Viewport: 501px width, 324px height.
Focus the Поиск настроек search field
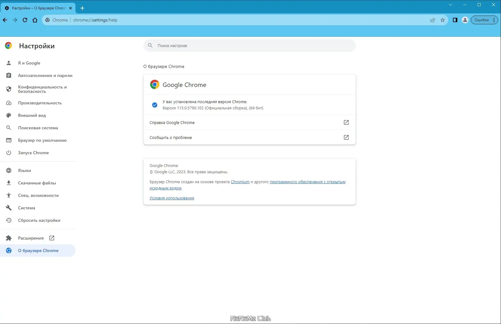[250, 45]
